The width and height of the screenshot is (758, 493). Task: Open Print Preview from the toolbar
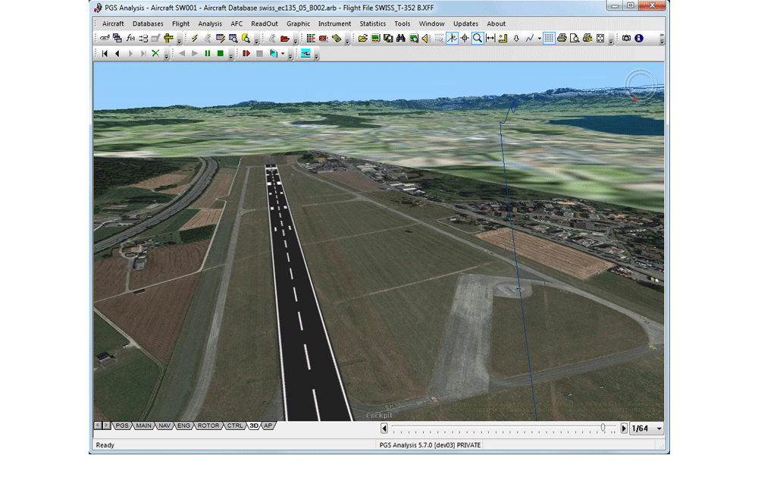tap(576, 38)
